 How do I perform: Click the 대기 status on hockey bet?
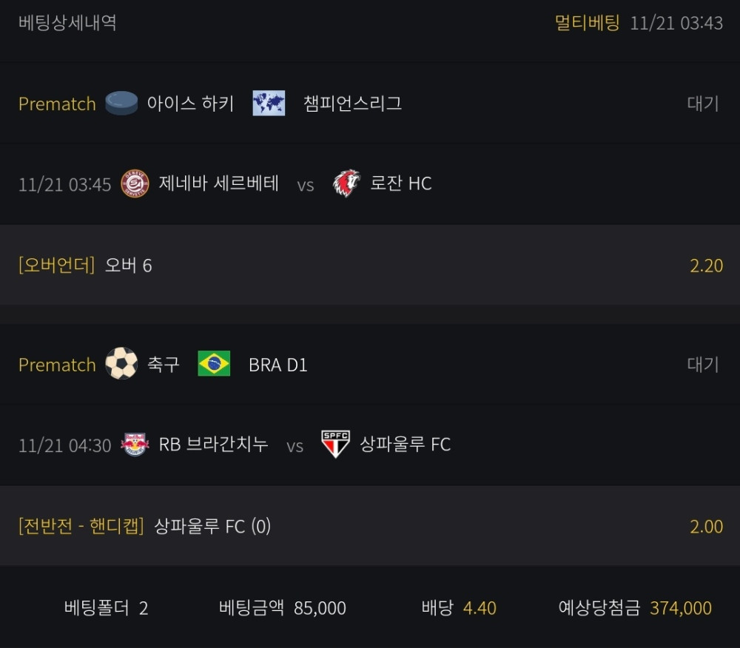702,103
